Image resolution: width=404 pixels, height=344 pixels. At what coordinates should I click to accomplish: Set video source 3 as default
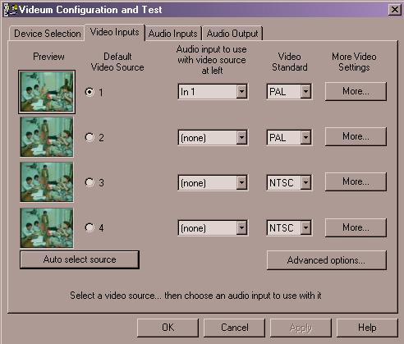(90, 182)
